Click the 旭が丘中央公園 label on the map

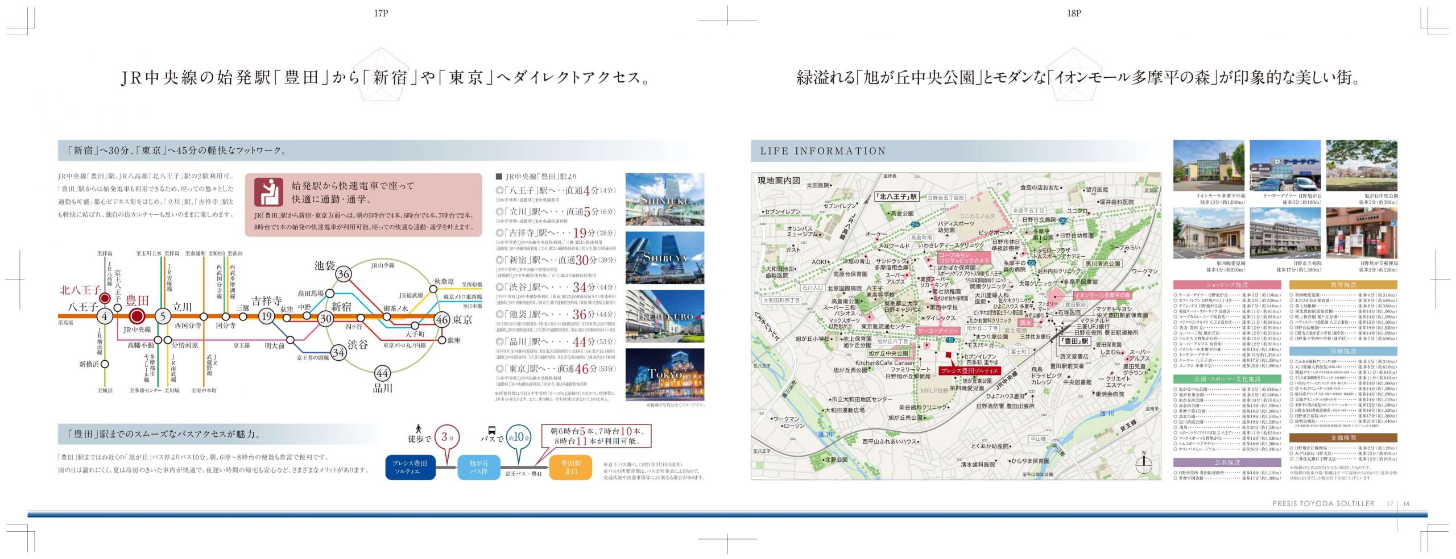coord(888,353)
